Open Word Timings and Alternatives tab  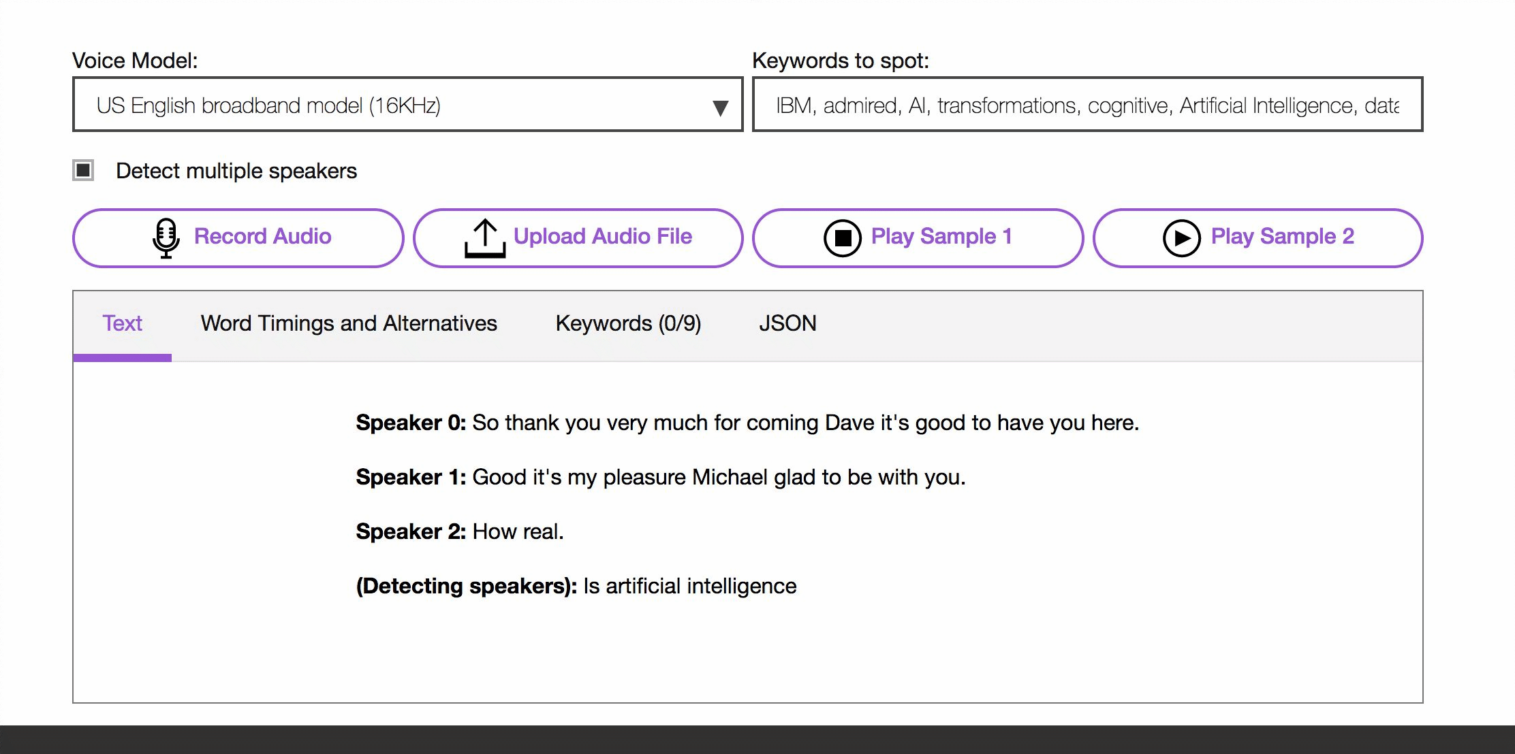[x=349, y=323]
